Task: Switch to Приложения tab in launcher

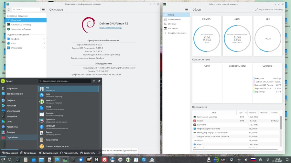Action: 10,153
